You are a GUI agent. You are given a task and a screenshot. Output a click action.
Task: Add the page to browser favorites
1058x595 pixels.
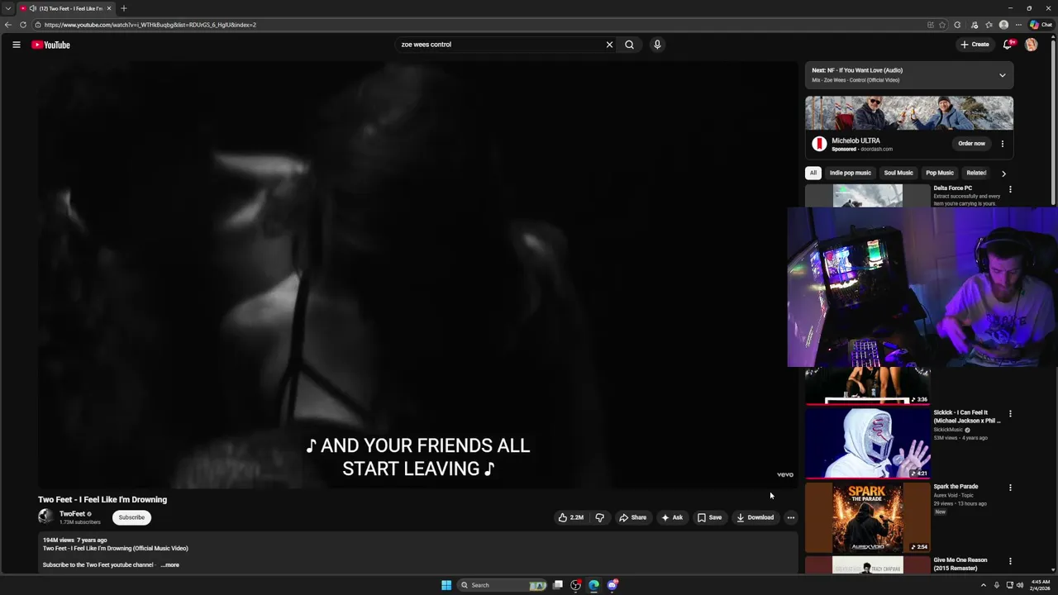pyautogui.click(x=942, y=25)
